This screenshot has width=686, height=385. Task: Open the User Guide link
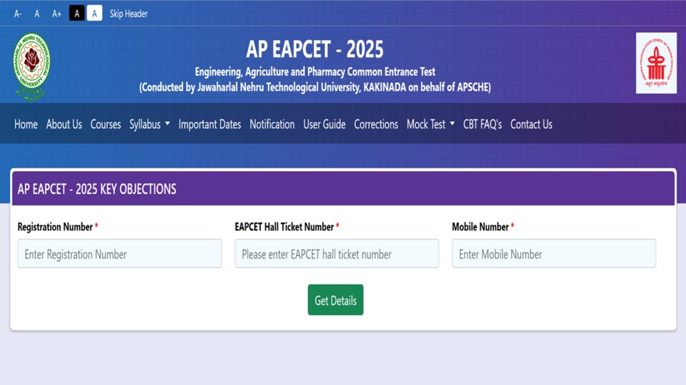coord(324,124)
